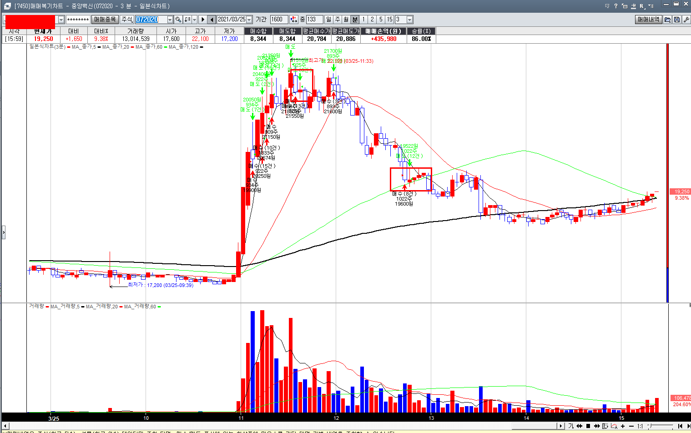
Task: Click the R icon in title bar
Action: 642,6
